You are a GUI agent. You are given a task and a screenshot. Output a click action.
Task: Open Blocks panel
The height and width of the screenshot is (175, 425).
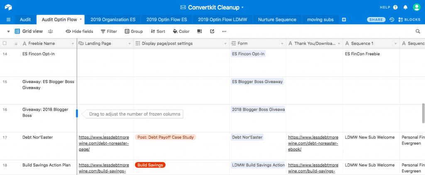click(409, 20)
